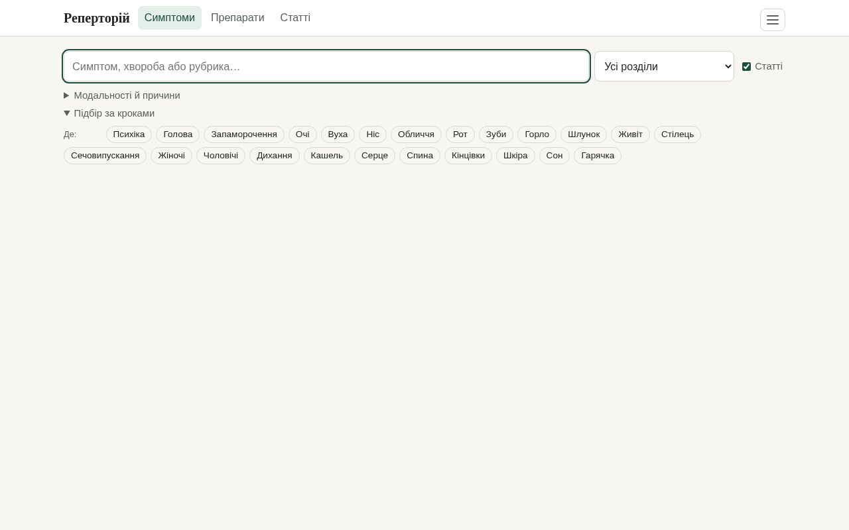The height and width of the screenshot is (530, 849).
Task: Pick the Живіт chip
Action: (630, 134)
